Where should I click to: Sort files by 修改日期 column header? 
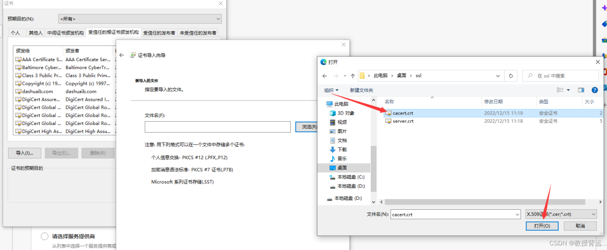pyautogui.click(x=509, y=102)
